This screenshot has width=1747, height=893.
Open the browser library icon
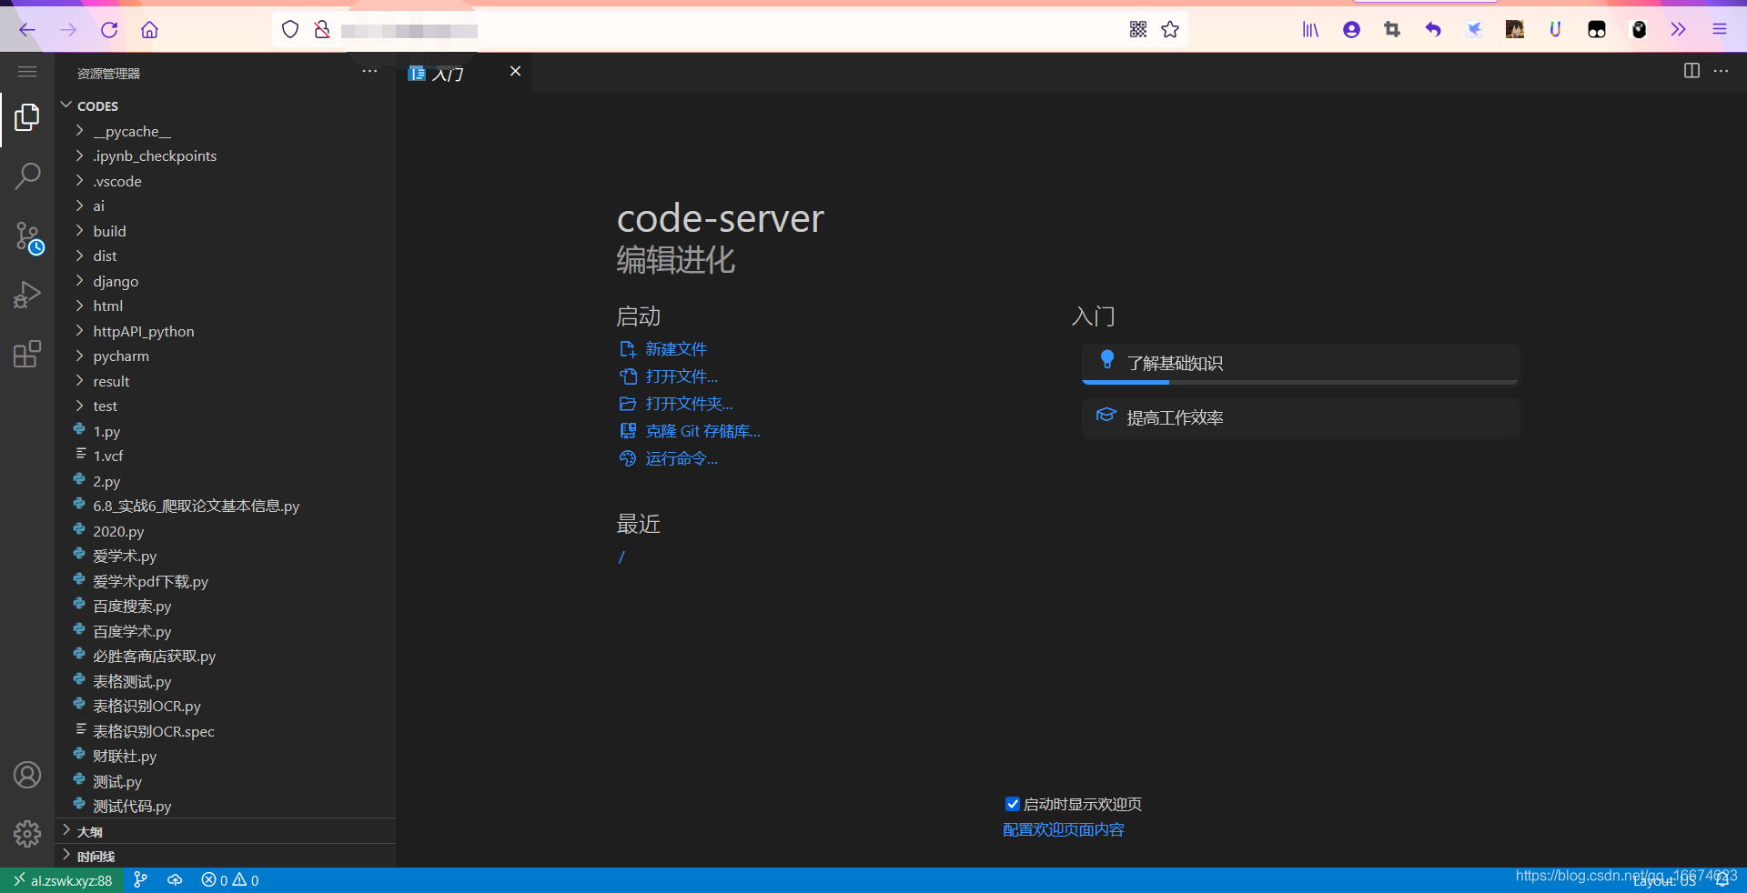pos(1310,30)
